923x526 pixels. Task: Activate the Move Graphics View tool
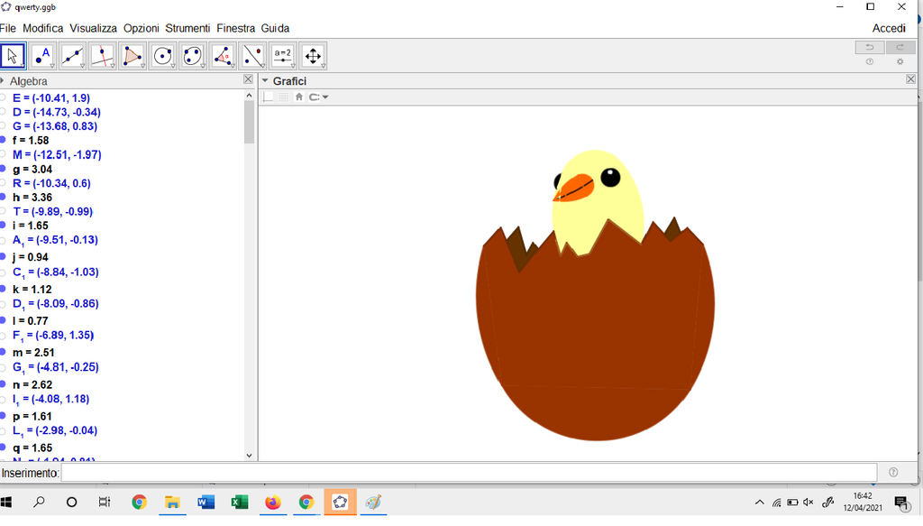[x=313, y=56]
